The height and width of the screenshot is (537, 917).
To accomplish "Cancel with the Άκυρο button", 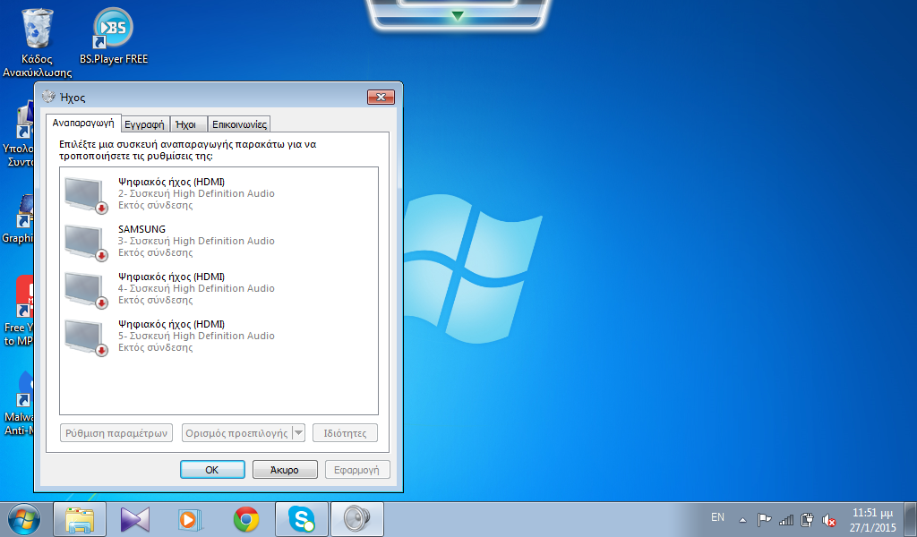I will (x=285, y=470).
